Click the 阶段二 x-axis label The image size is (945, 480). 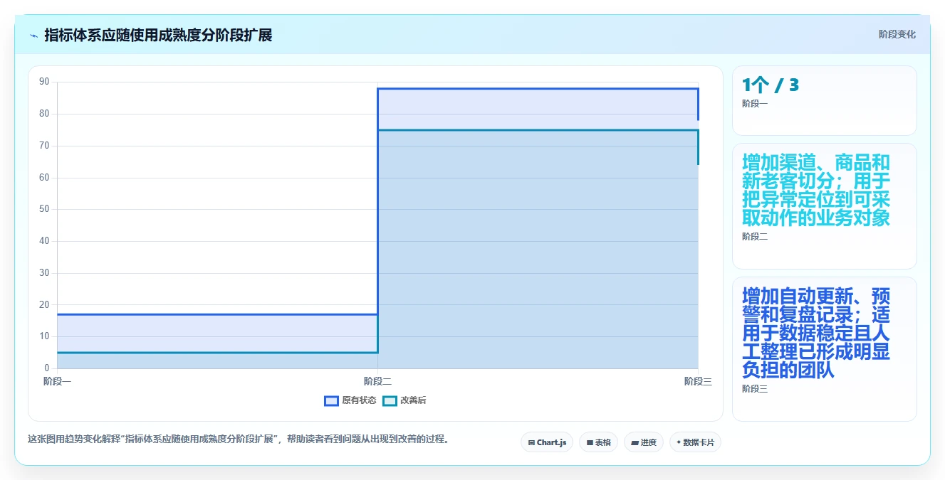point(377,382)
